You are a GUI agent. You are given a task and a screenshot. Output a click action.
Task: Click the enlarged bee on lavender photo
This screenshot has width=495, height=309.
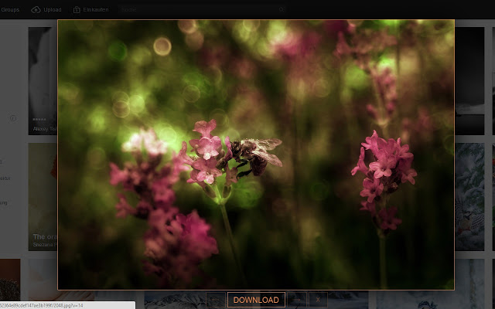pyautogui.click(x=256, y=154)
